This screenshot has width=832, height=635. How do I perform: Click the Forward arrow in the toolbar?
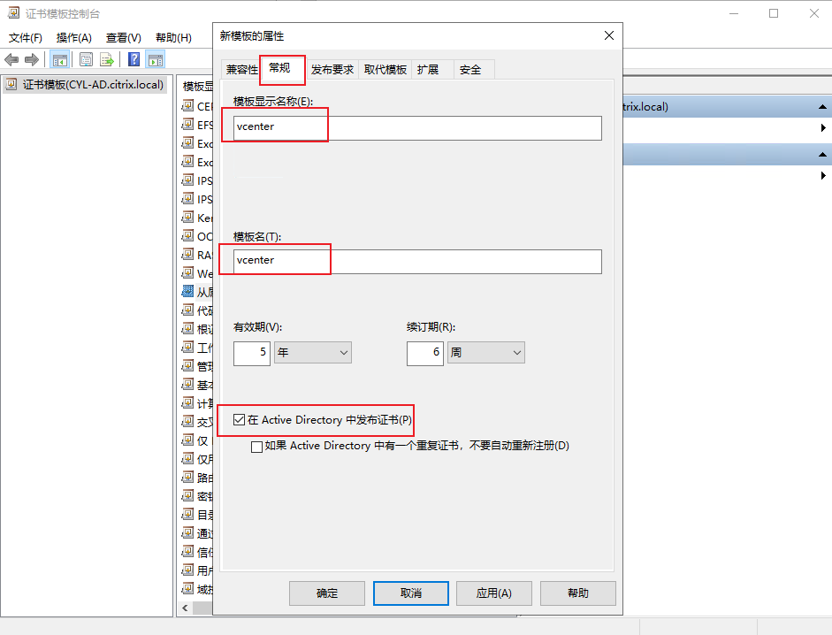click(x=32, y=59)
